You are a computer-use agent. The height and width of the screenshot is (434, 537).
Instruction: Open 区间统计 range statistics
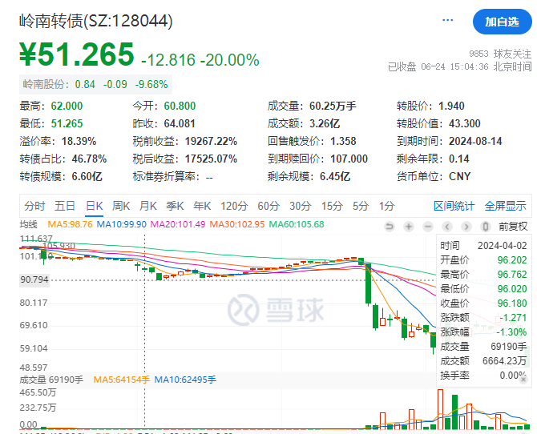click(454, 206)
